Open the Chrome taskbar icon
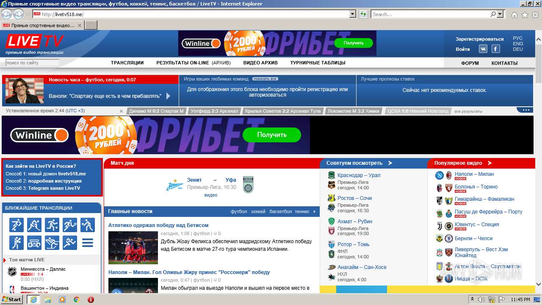Image resolution: width=542 pixels, height=305 pixels. [77, 299]
